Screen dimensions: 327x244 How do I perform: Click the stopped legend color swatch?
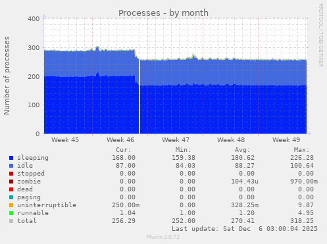coord(11,174)
